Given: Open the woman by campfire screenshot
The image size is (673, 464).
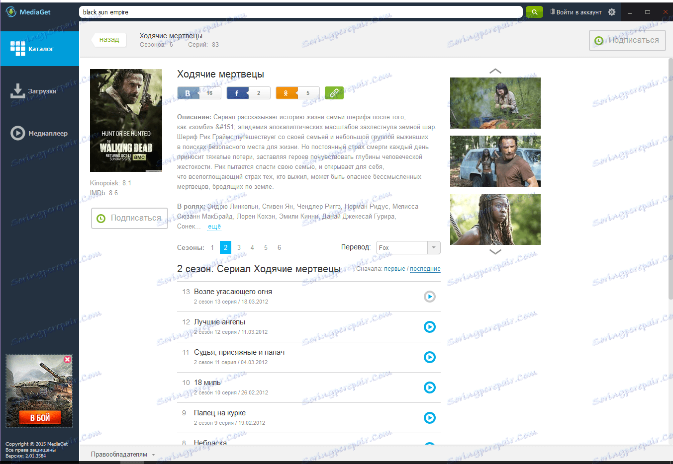Looking at the screenshot, I should click(495, 103).
